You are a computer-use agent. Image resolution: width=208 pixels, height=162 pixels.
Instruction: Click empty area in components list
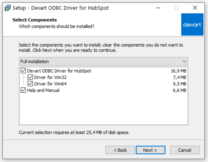pyautogui.click(x=103, y=111)
